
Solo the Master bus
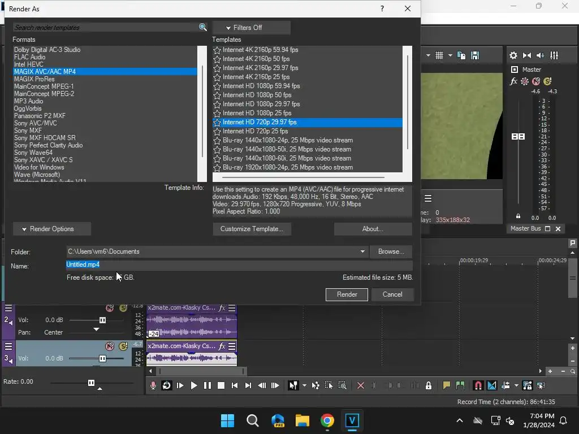(x=547, y=81)
